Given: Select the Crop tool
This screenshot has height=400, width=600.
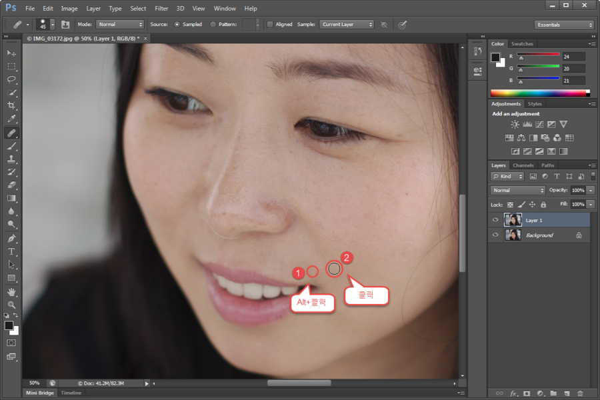Looking at the screenshot, I should (x=11, y=105).
